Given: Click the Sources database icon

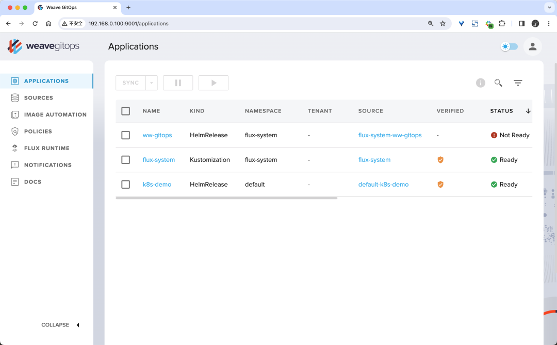Looking at the screenshot, I should point(15,97).
